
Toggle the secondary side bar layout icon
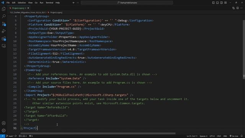pyautogui.click(x=221, y=3)
